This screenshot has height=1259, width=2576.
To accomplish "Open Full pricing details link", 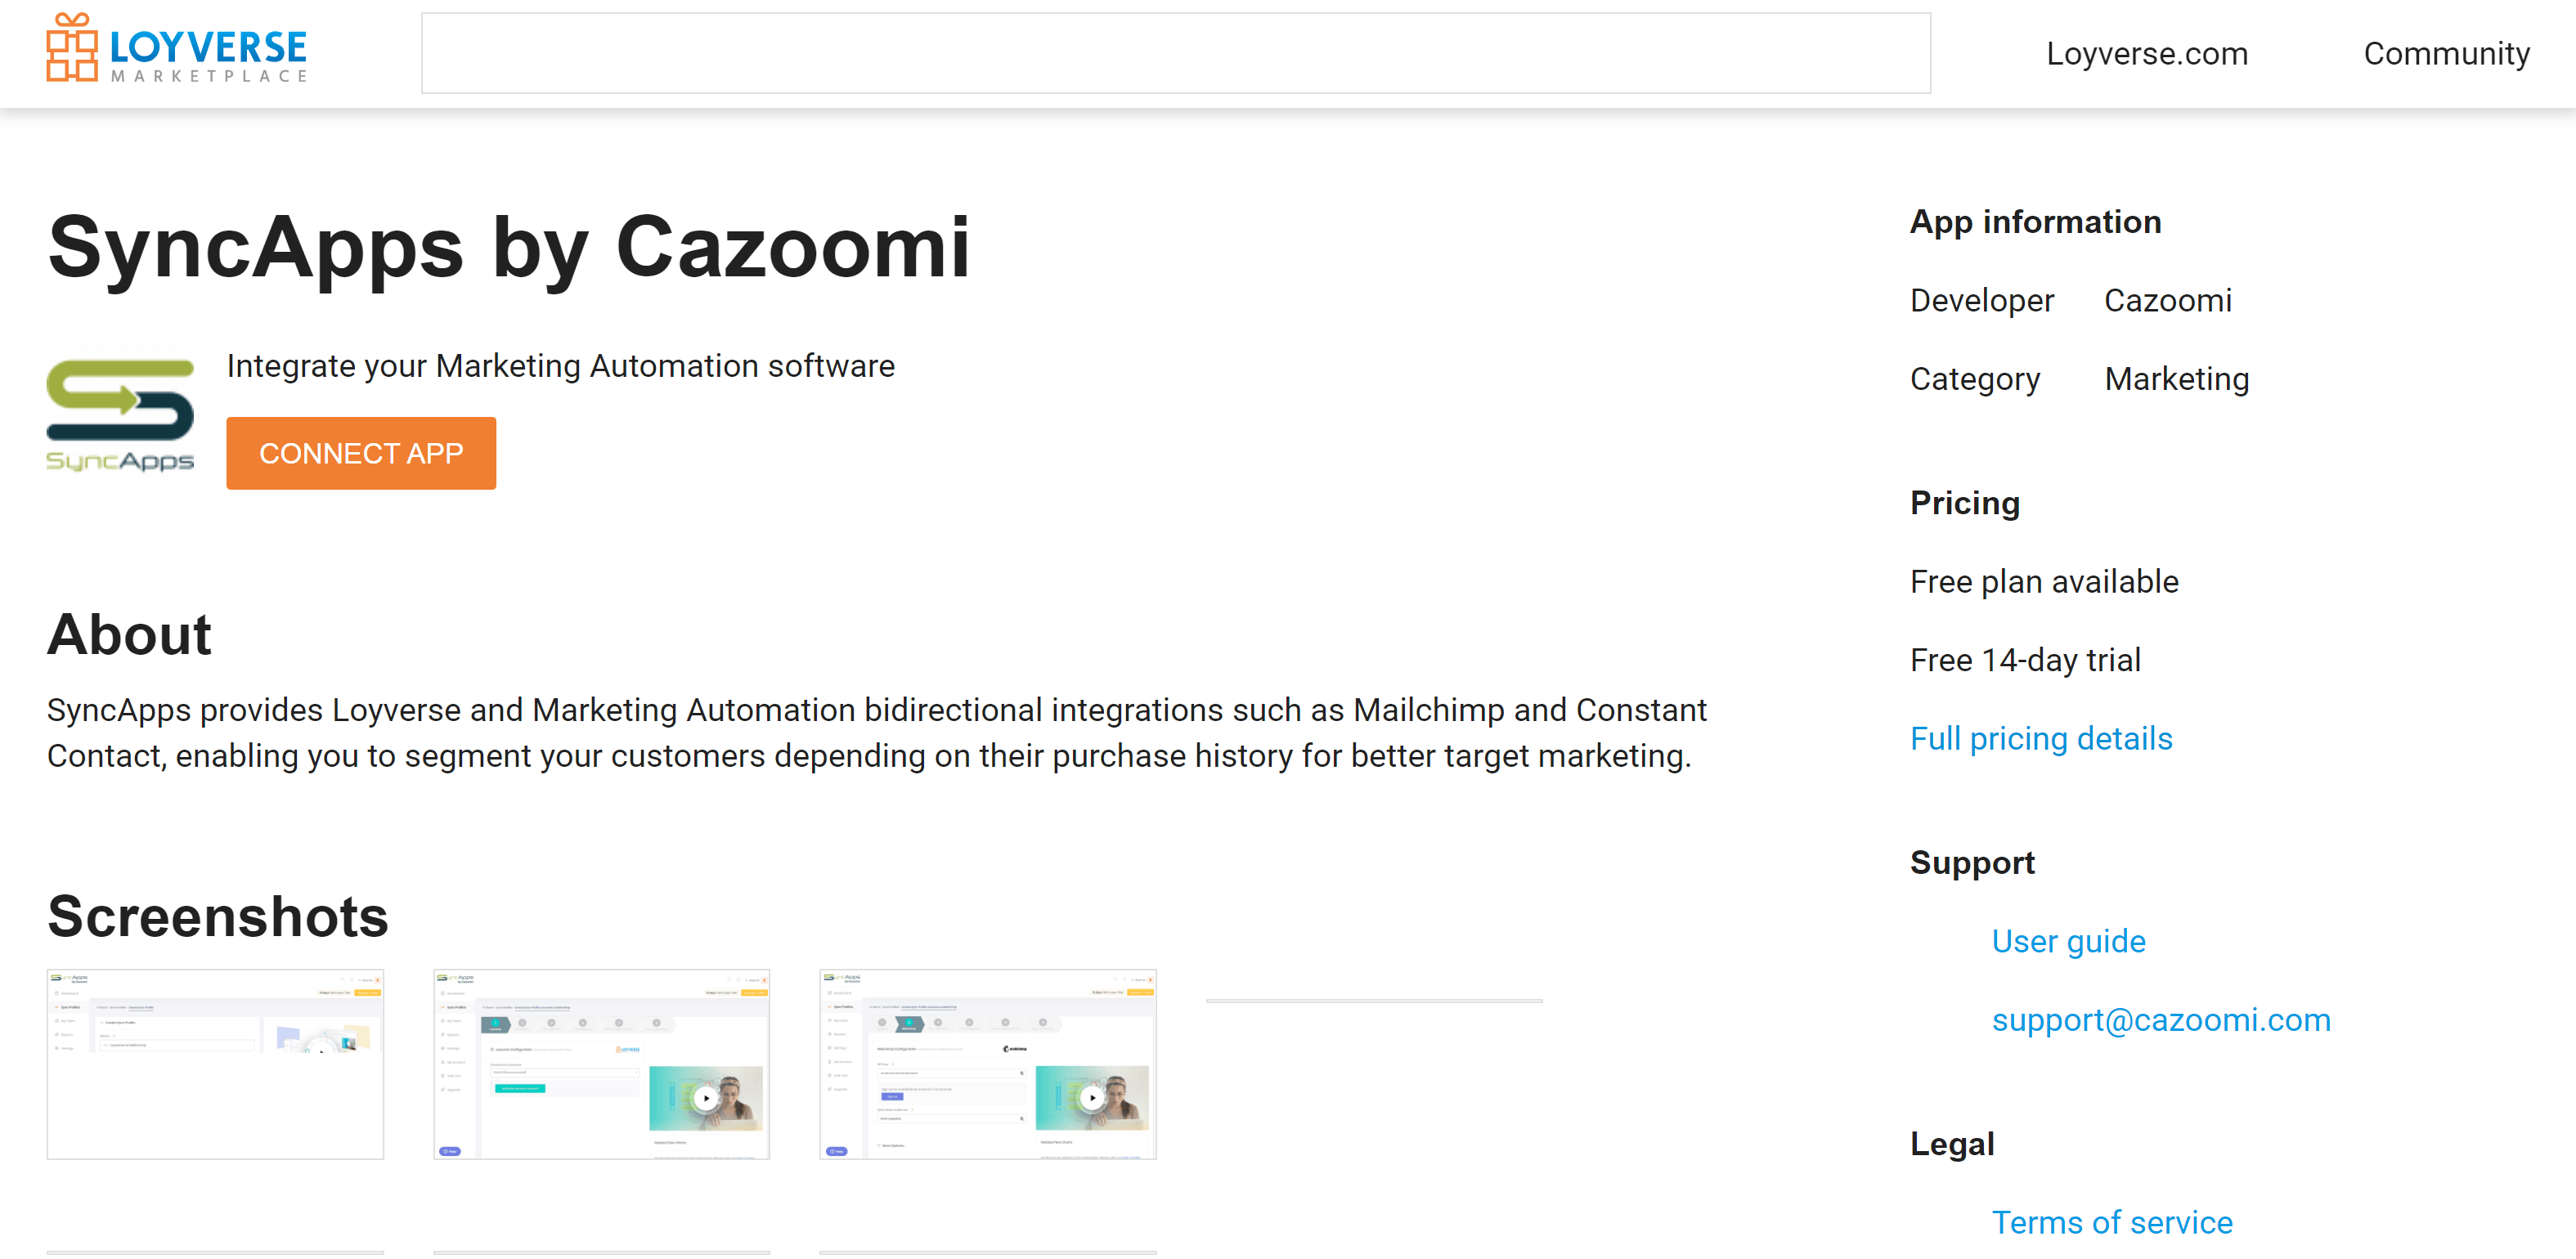I will 2040,738.
